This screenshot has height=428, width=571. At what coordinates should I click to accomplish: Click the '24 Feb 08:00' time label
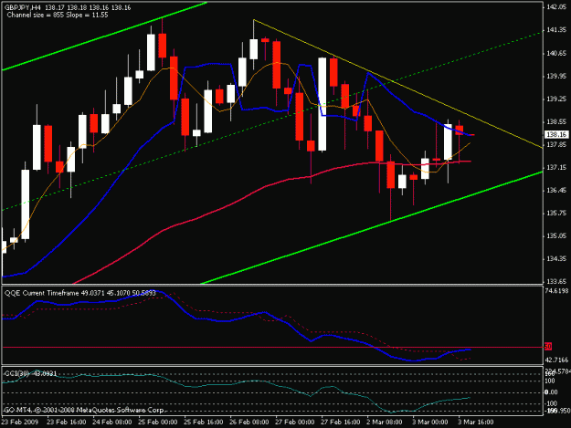pos(111,423)
